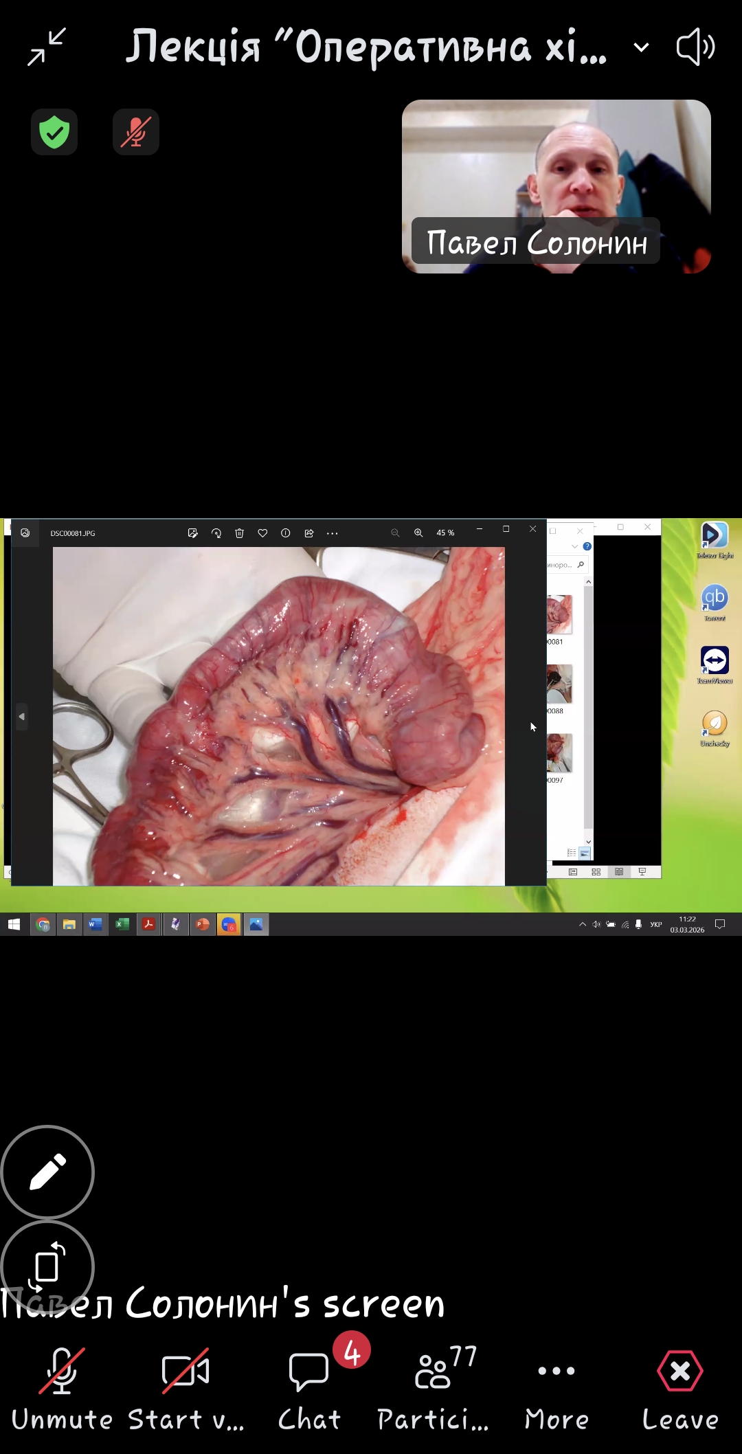Tap the shared surgery photo
This screenshot has width=742, height=1454.
278,715
